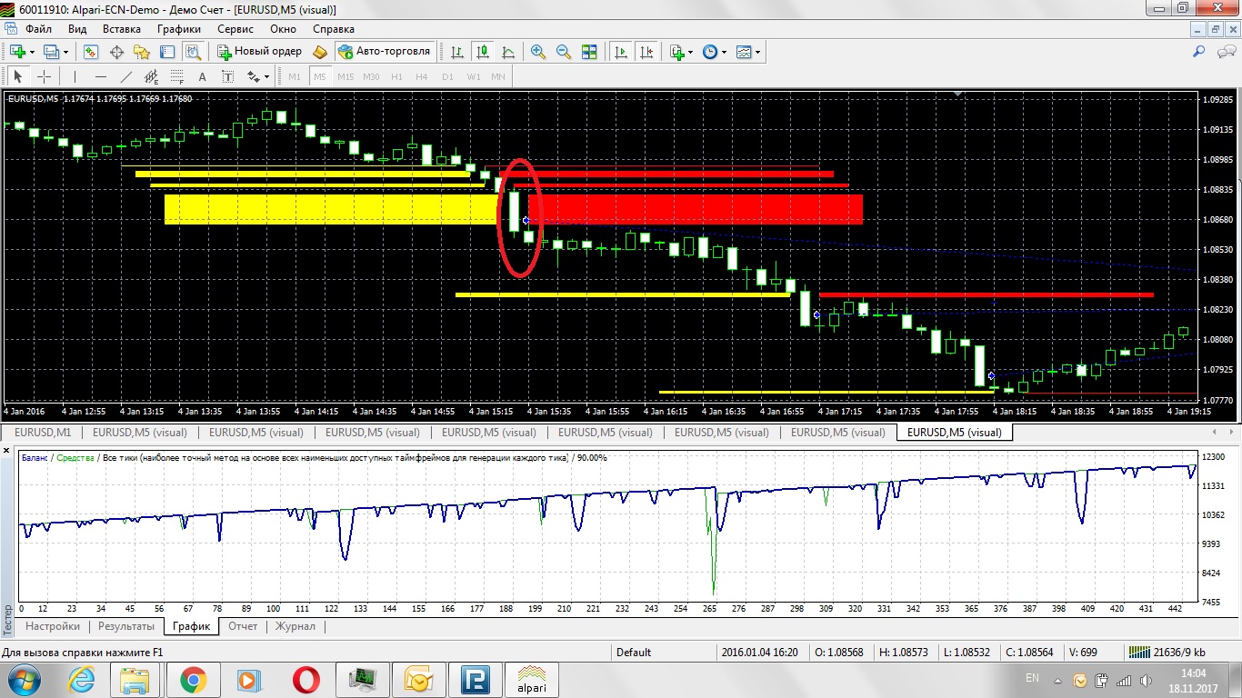This screenshot has height=698, width=1242.
Task: Select M15 timeframe button
Action: pos(346,77)
